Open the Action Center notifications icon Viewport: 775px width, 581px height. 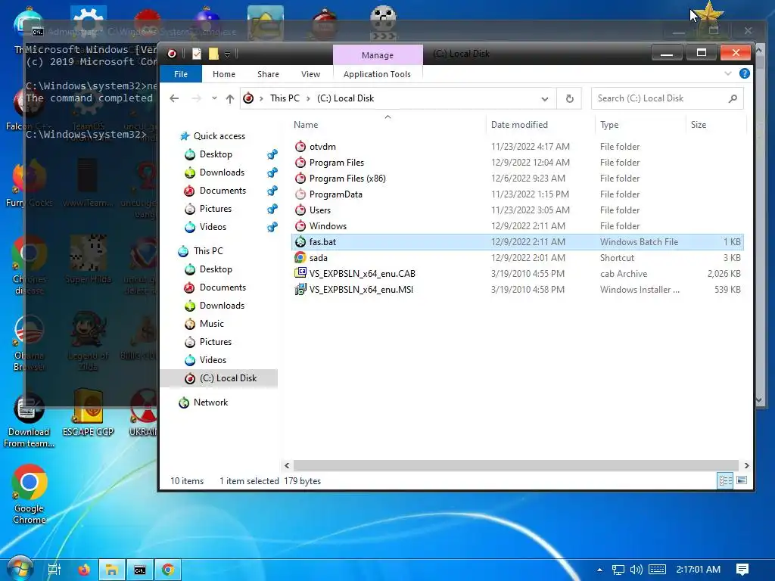742,570
